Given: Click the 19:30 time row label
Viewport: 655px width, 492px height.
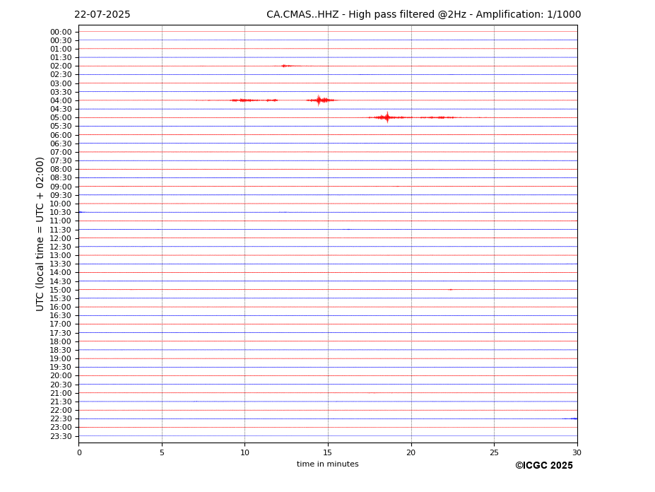Looking at the screenshot, I should point(61,367).
